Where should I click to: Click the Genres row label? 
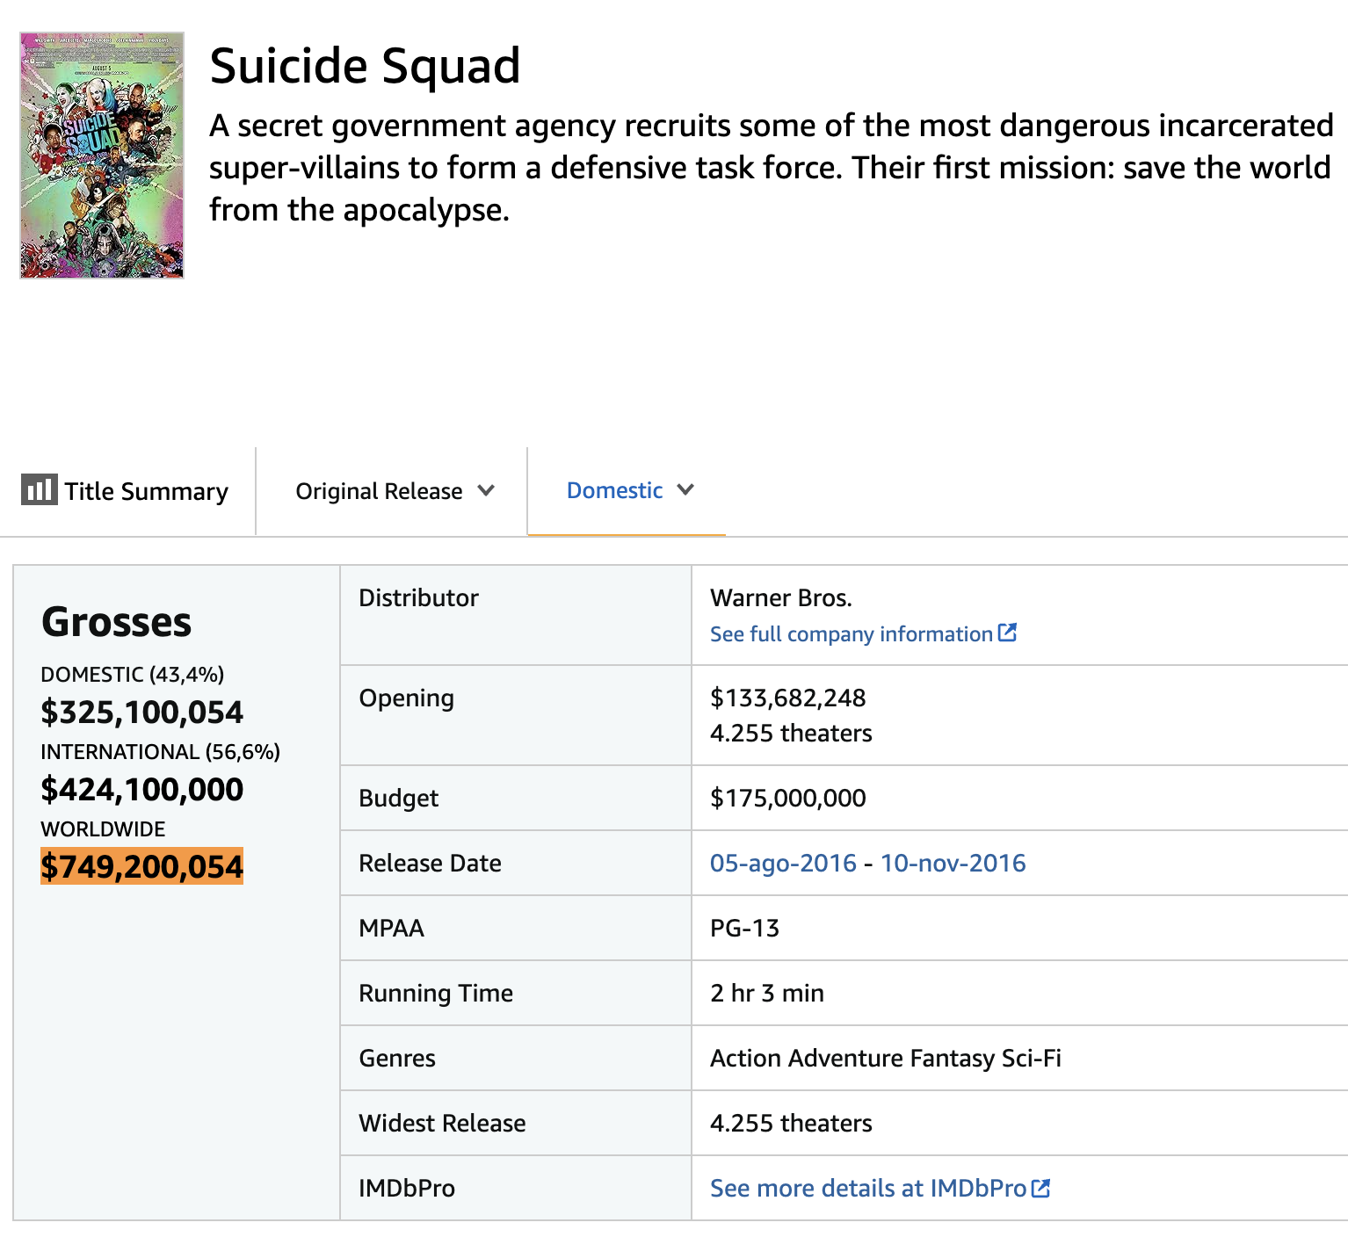click(397, 1059)
